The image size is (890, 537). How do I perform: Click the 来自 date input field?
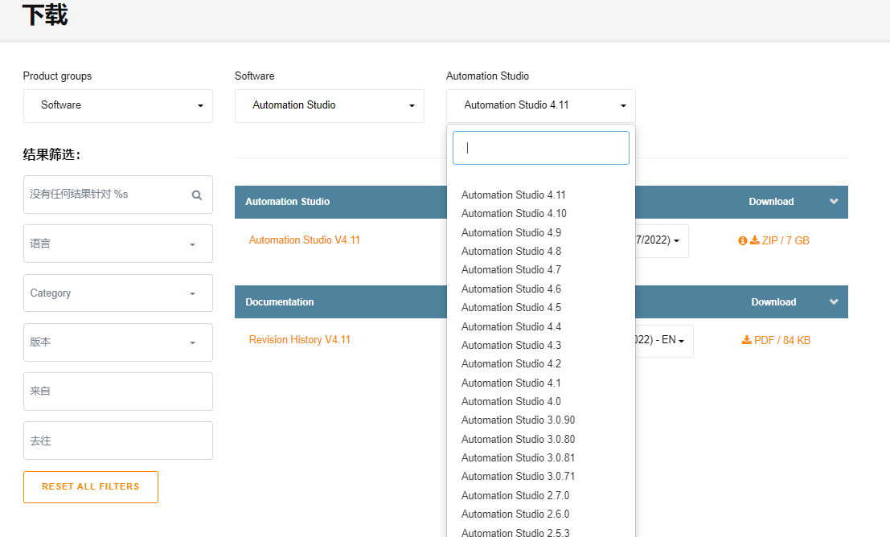coord(118,391)
